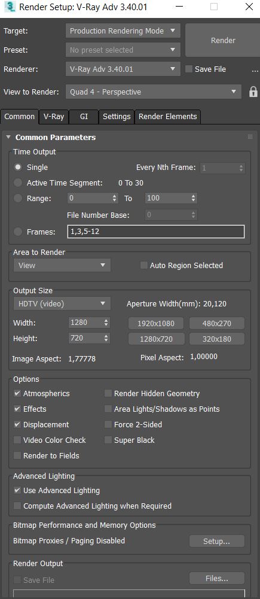
Task: Enable Render to Fields
Action: 17,455
